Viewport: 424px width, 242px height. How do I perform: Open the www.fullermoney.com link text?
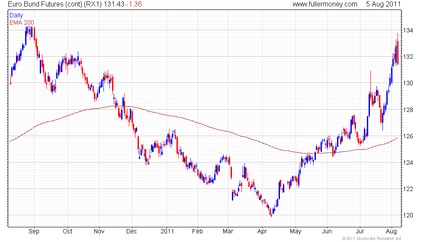pos(325,4)
